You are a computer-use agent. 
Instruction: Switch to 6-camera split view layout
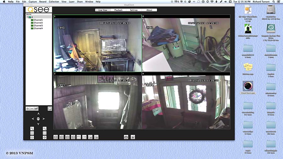point(62,137)
